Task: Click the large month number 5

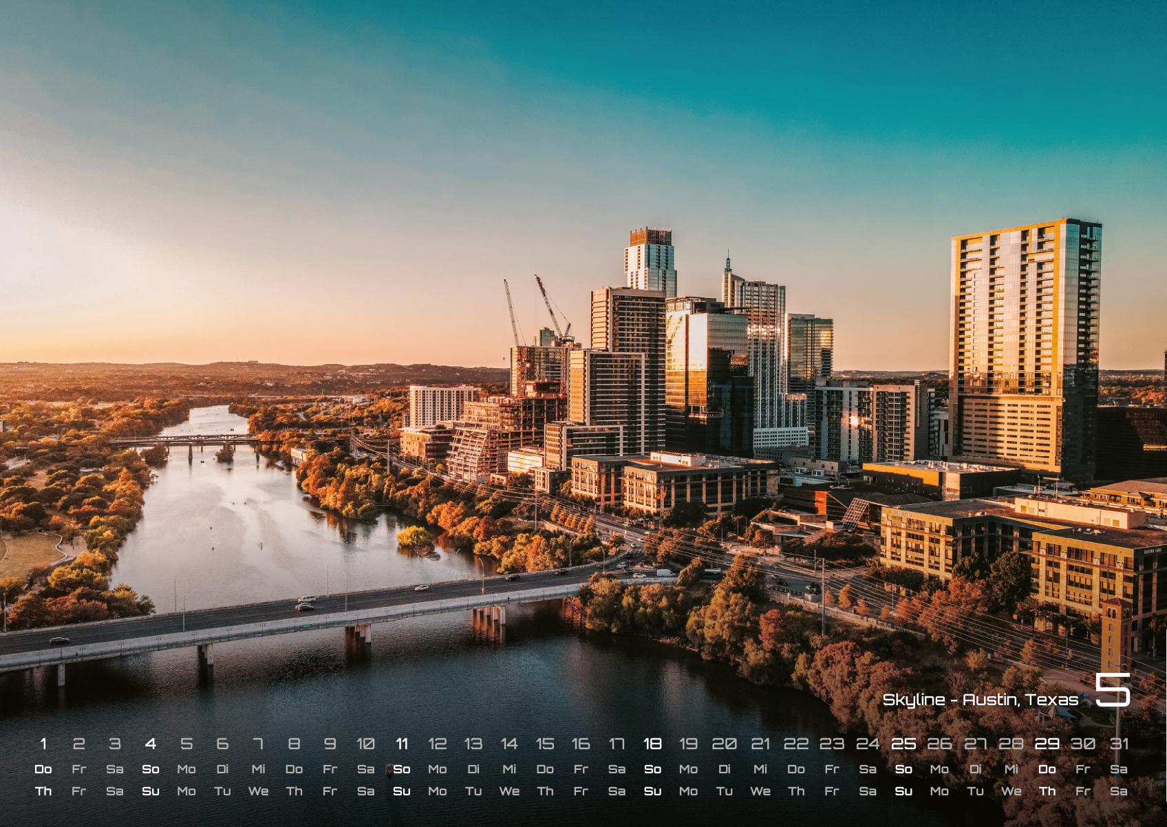Action: tap(1113, 689)
